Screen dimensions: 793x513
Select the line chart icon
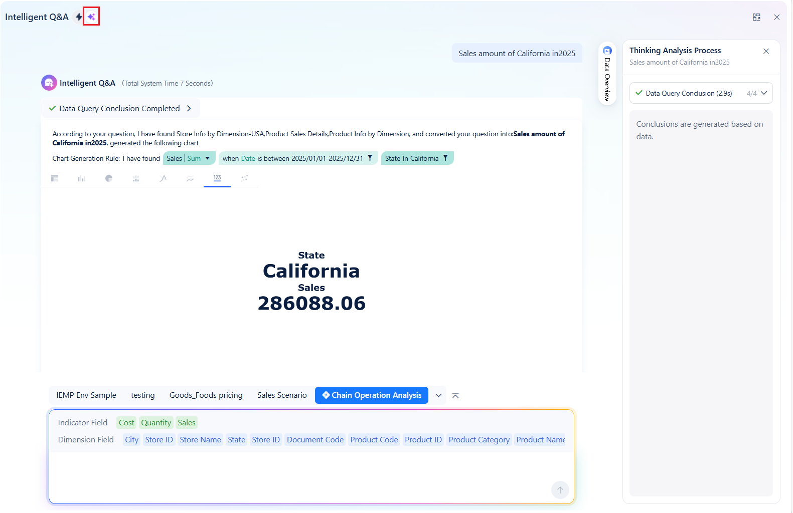click(163, 178)
